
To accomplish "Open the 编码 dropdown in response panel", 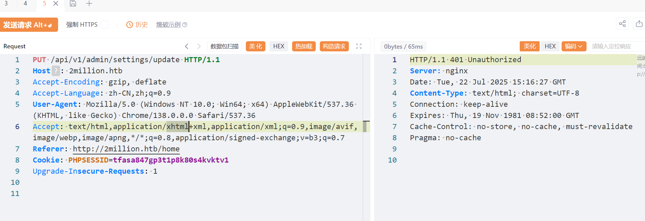I will click(573, 46).
